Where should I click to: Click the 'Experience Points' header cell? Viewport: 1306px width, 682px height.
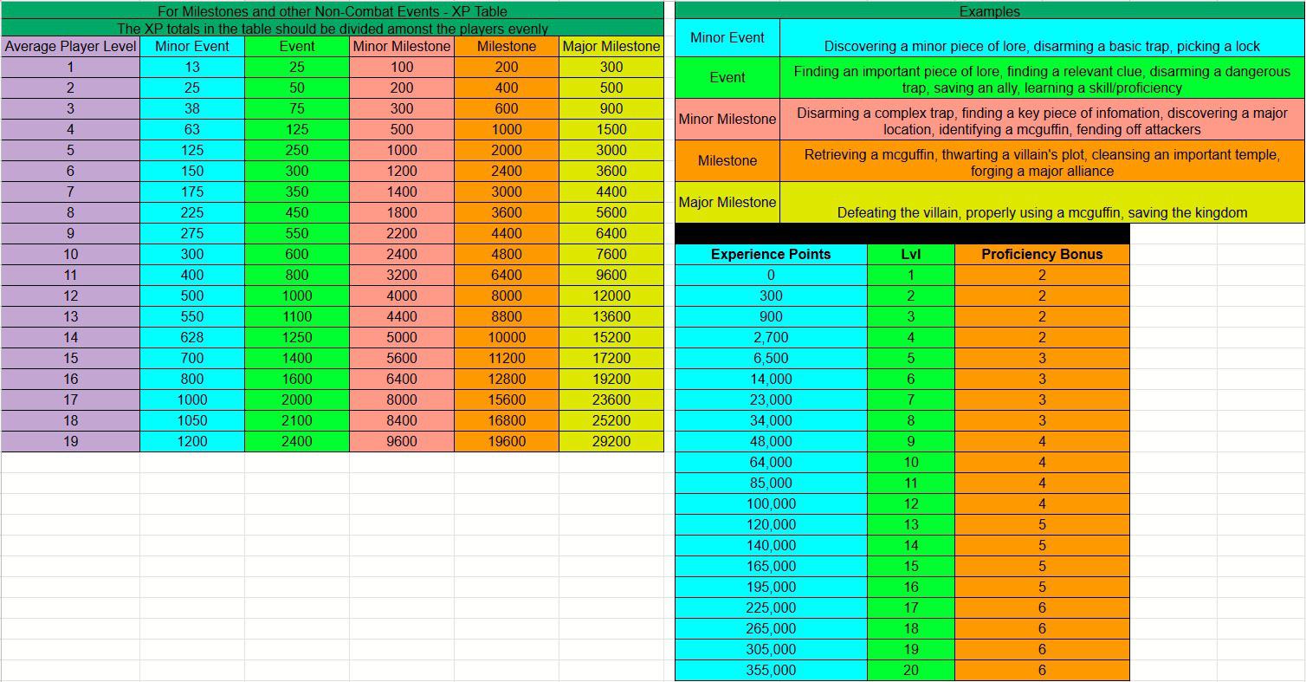771,254
